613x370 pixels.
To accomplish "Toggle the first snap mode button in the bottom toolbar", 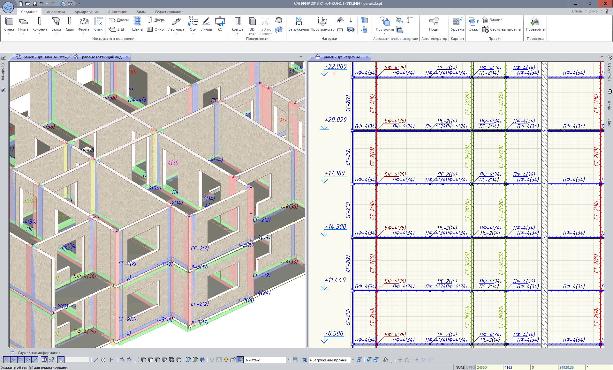I will (6, 360).
